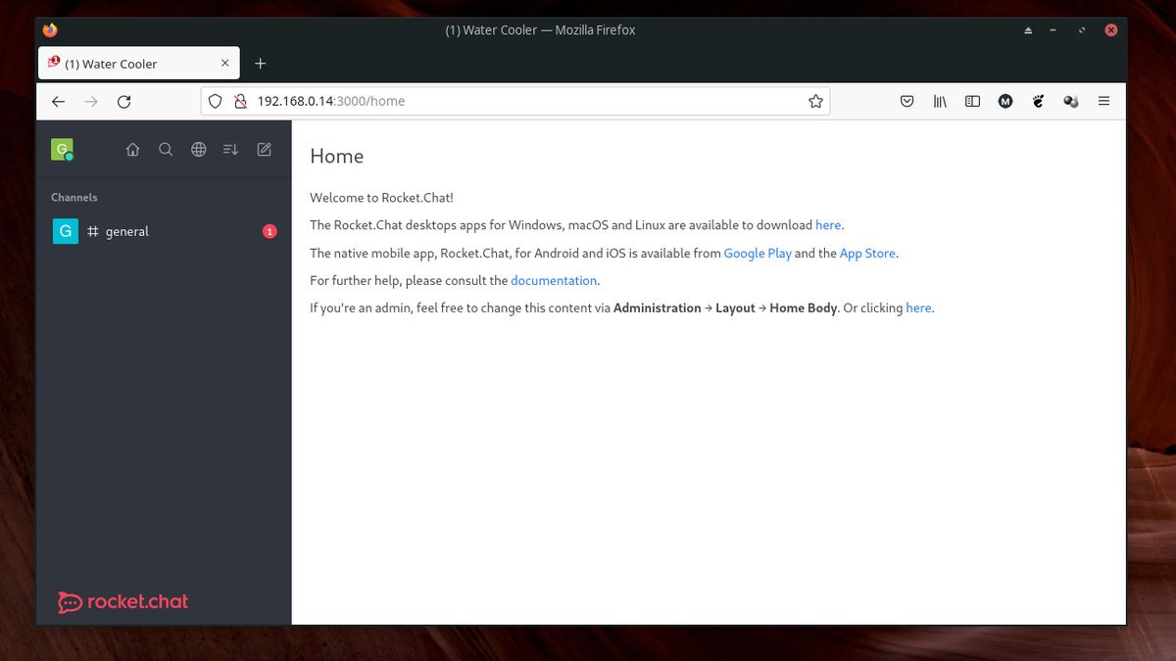The height and width of the screenshot is (661, 1176).
Task: Click your green avatar to open account options
Action: 62,149
